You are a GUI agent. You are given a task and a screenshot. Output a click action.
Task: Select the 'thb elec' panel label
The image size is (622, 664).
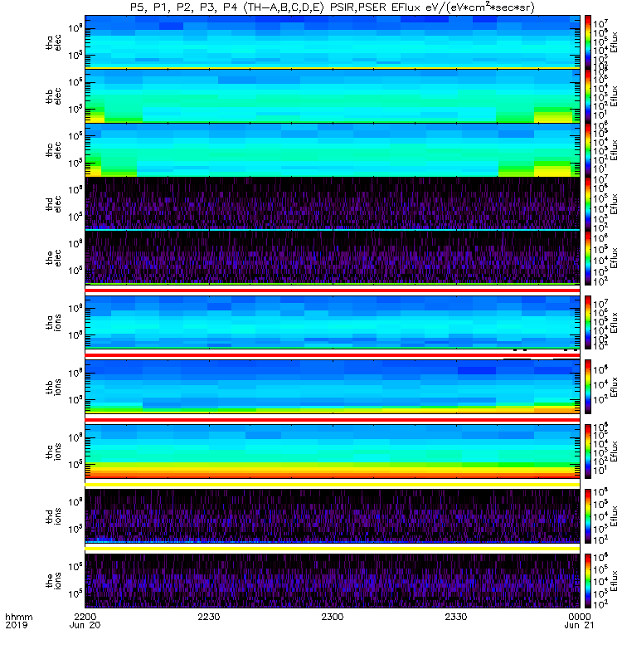pyautogui.click(x=53, y=96)
